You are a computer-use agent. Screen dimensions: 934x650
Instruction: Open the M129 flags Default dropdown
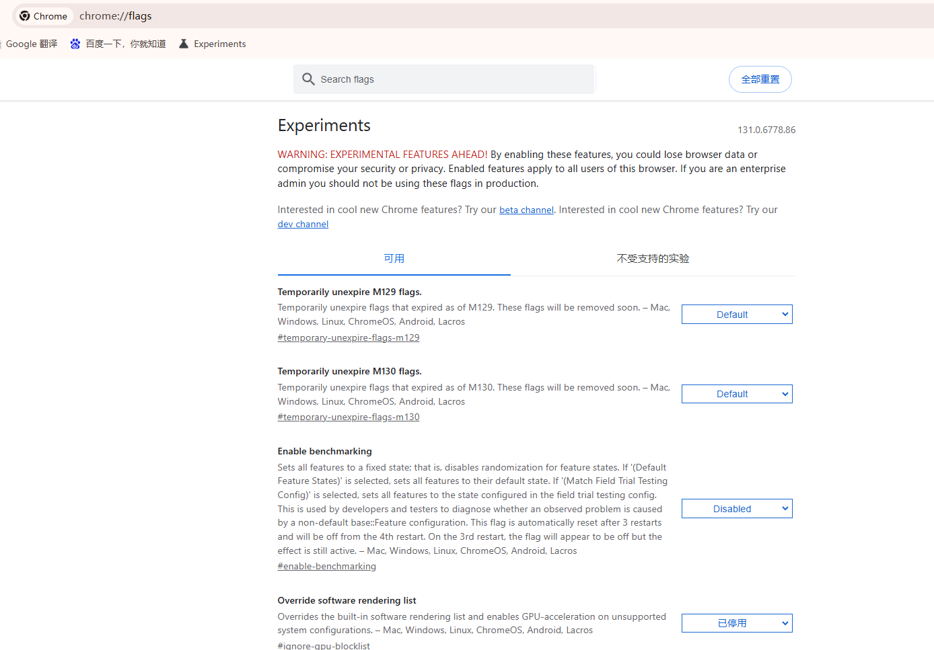(x=736, y=315)
